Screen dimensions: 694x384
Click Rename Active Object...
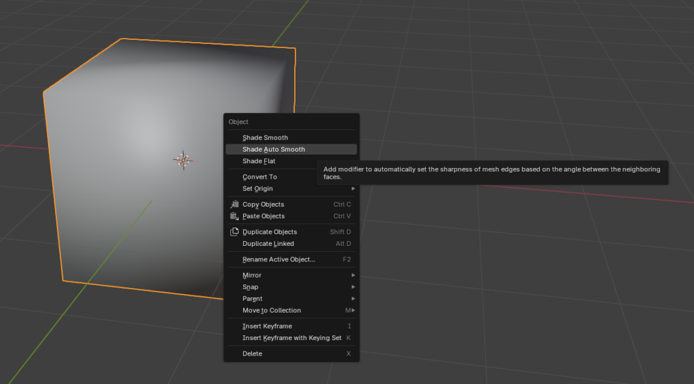pos(279,259)
